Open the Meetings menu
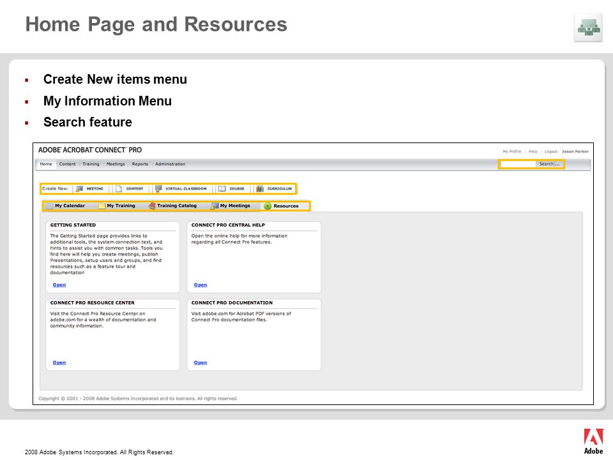 (116, 164)
